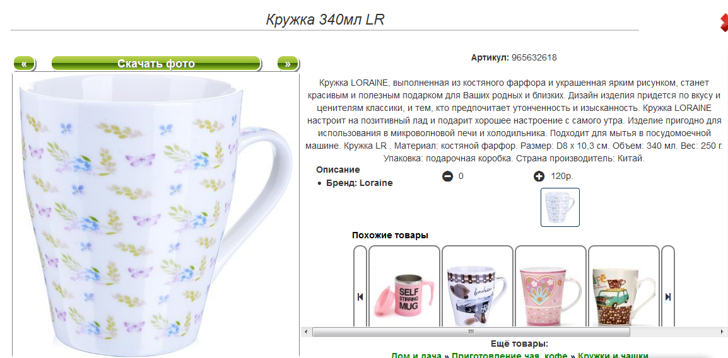Open the Кружки и чашки category link

pos(613,355)
